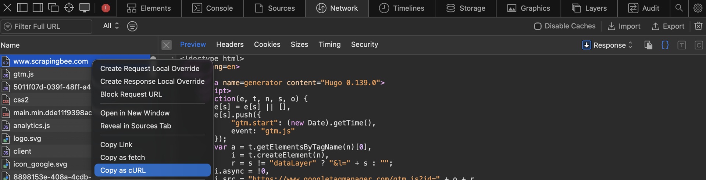The width and height of the screenshot is (706, 180).
Task: Select the Network tab
Action: 337,8
